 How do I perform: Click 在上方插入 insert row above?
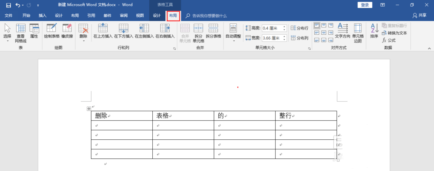point(103,31)
